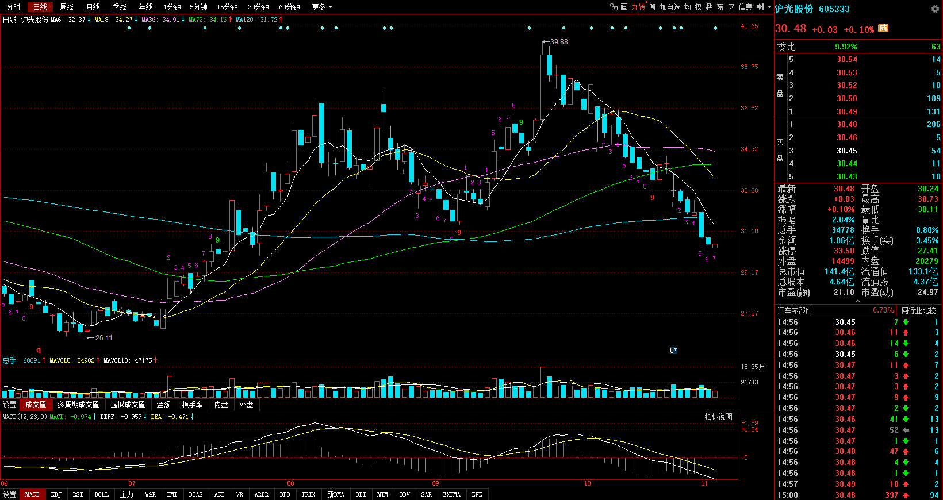Viewport: 943px width, 500px height.
Task: Open the settings gear beside stock name
Action: (x=935, y=9)
